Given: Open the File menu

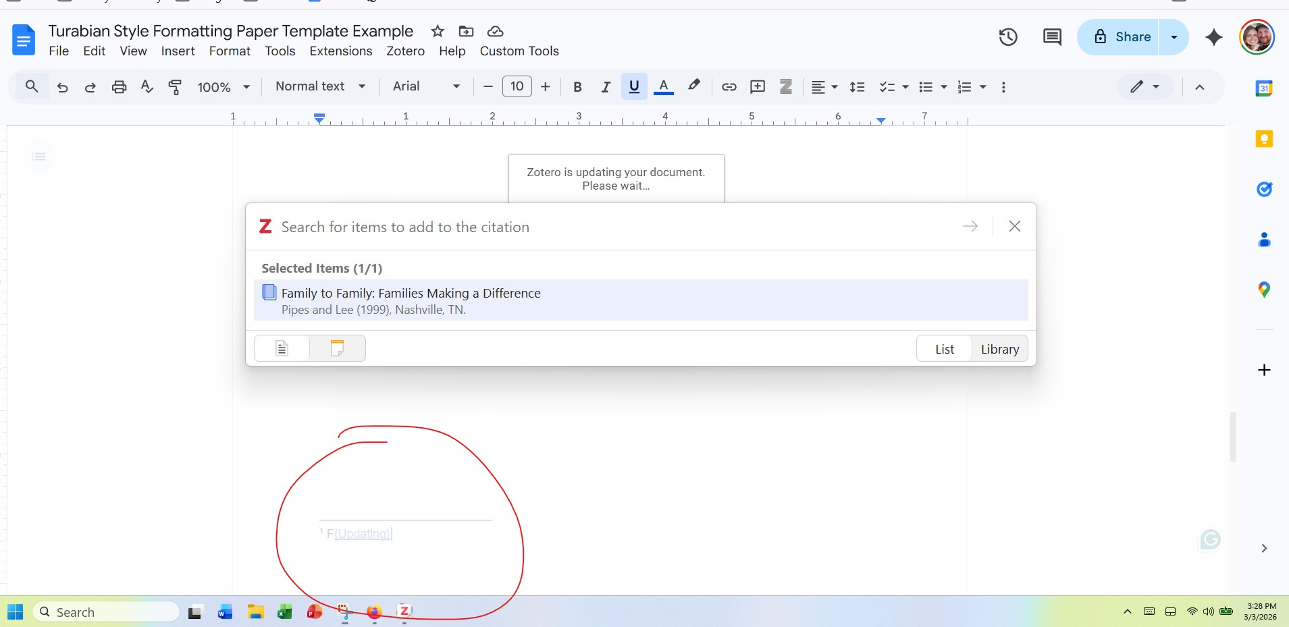Looking at the screenshot, I should click(59, 51).
